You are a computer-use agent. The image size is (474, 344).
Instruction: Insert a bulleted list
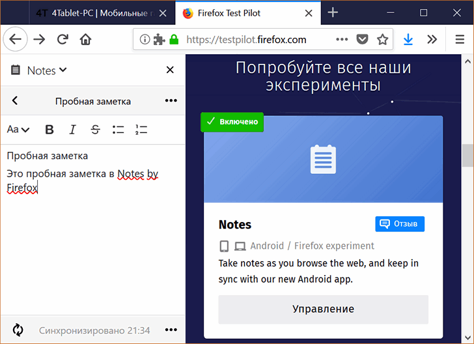click(x=118, y=130)
